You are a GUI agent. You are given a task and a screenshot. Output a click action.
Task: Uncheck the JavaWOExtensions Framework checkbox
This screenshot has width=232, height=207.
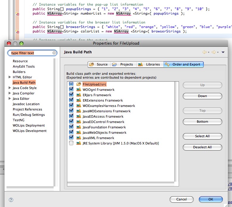click(x=71, y=110)
